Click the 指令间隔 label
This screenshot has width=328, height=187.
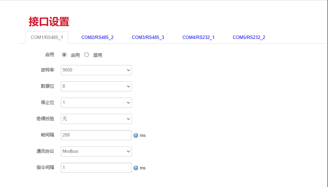pos(45,167)
